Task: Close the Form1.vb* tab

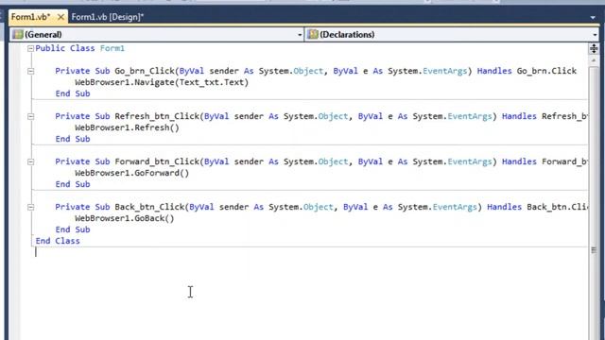Action: coord(60,17)
